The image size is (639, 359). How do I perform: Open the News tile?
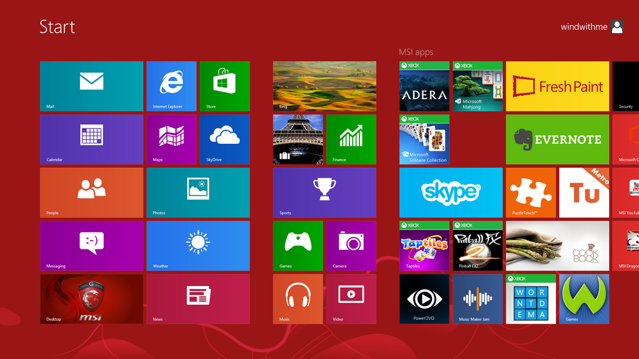click(x=198, y=299)
